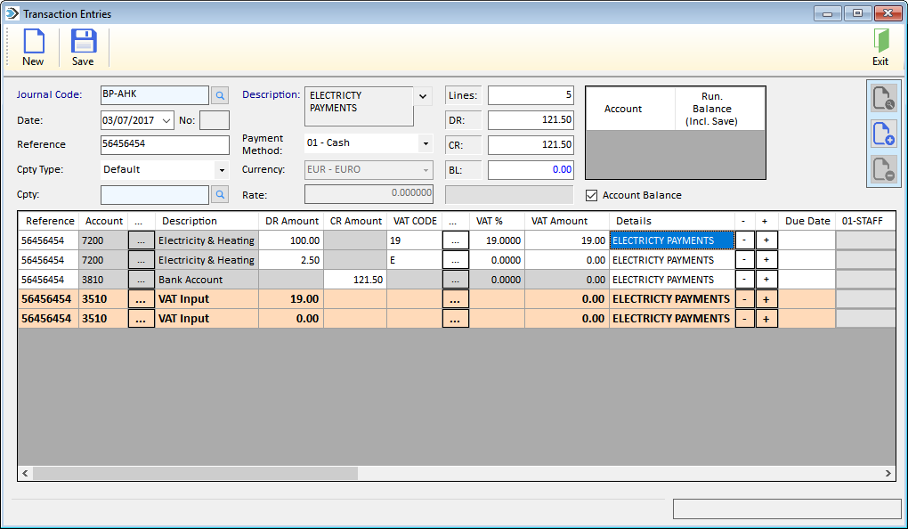Click the document search icon in right sidebar
Viewport: 908px width, 529px height.
click(x=884, y=97)
